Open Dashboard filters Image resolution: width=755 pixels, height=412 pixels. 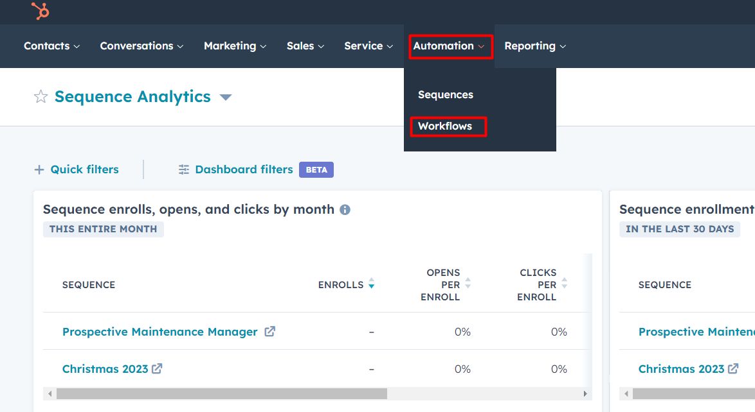[x=244, y=169]
